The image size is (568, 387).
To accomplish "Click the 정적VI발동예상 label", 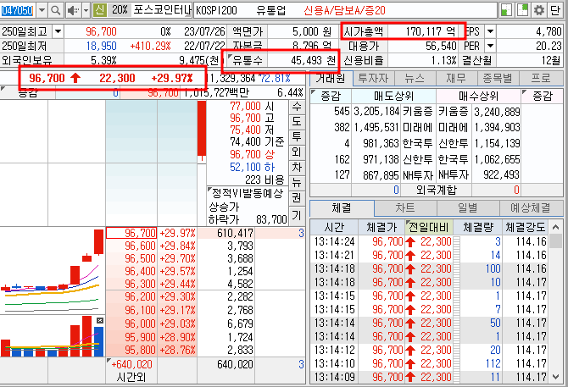I will (248, 193).
